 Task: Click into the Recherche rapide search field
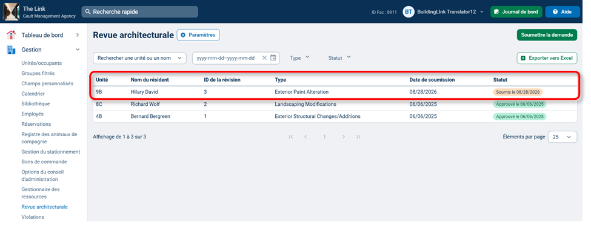(x=140, y=11)
